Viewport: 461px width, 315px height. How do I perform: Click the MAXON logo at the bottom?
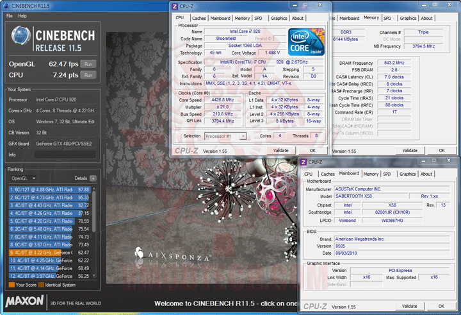click(x=24, y=301)
